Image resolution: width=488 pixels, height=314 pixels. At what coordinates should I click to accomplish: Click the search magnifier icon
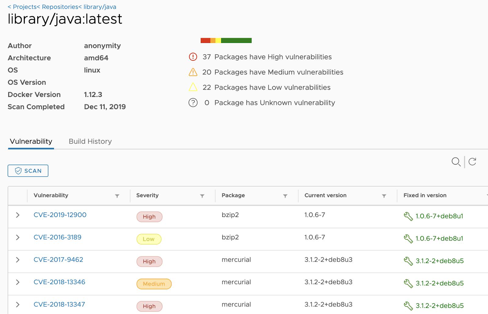tap(456, 162)
